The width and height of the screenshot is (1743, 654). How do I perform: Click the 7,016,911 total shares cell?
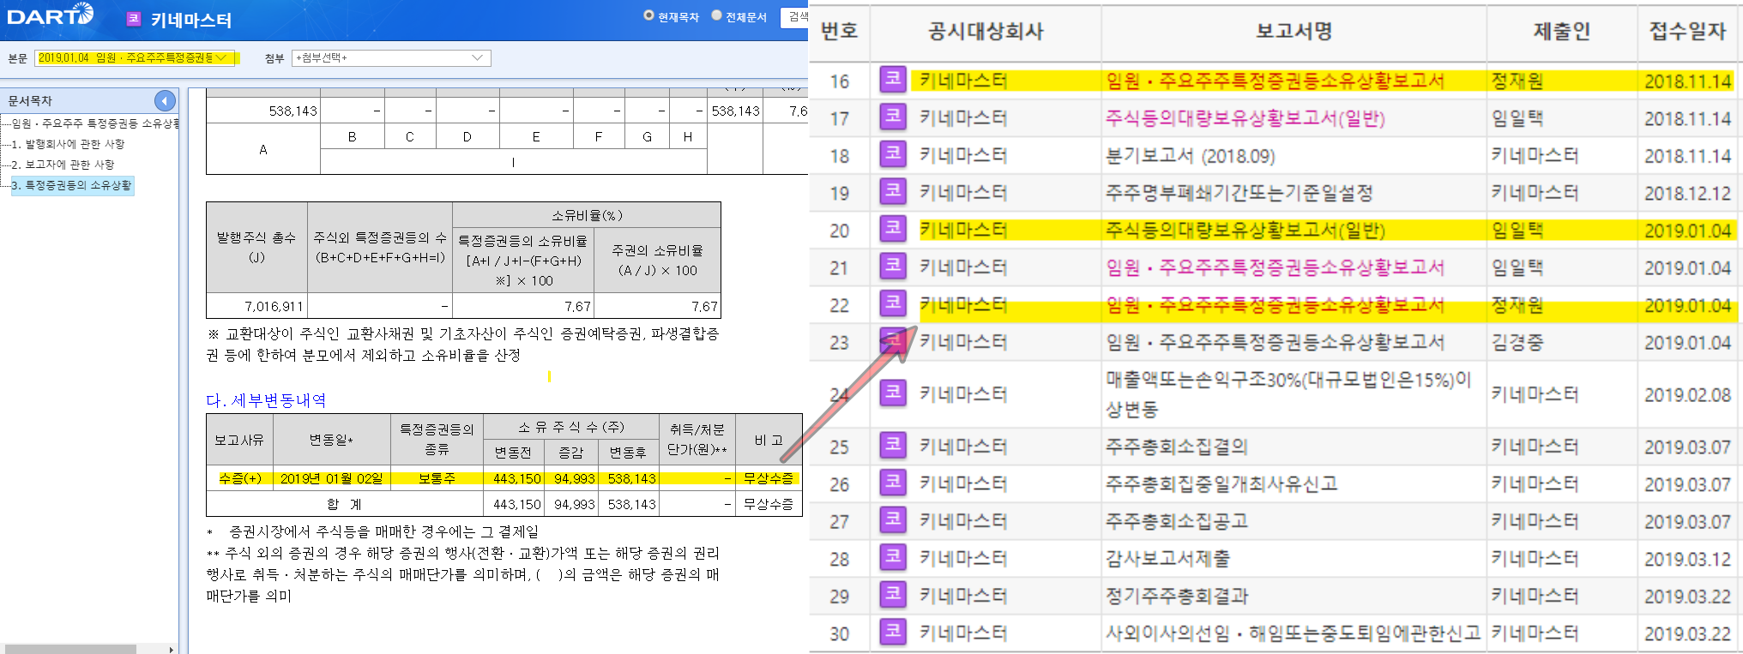256,306
